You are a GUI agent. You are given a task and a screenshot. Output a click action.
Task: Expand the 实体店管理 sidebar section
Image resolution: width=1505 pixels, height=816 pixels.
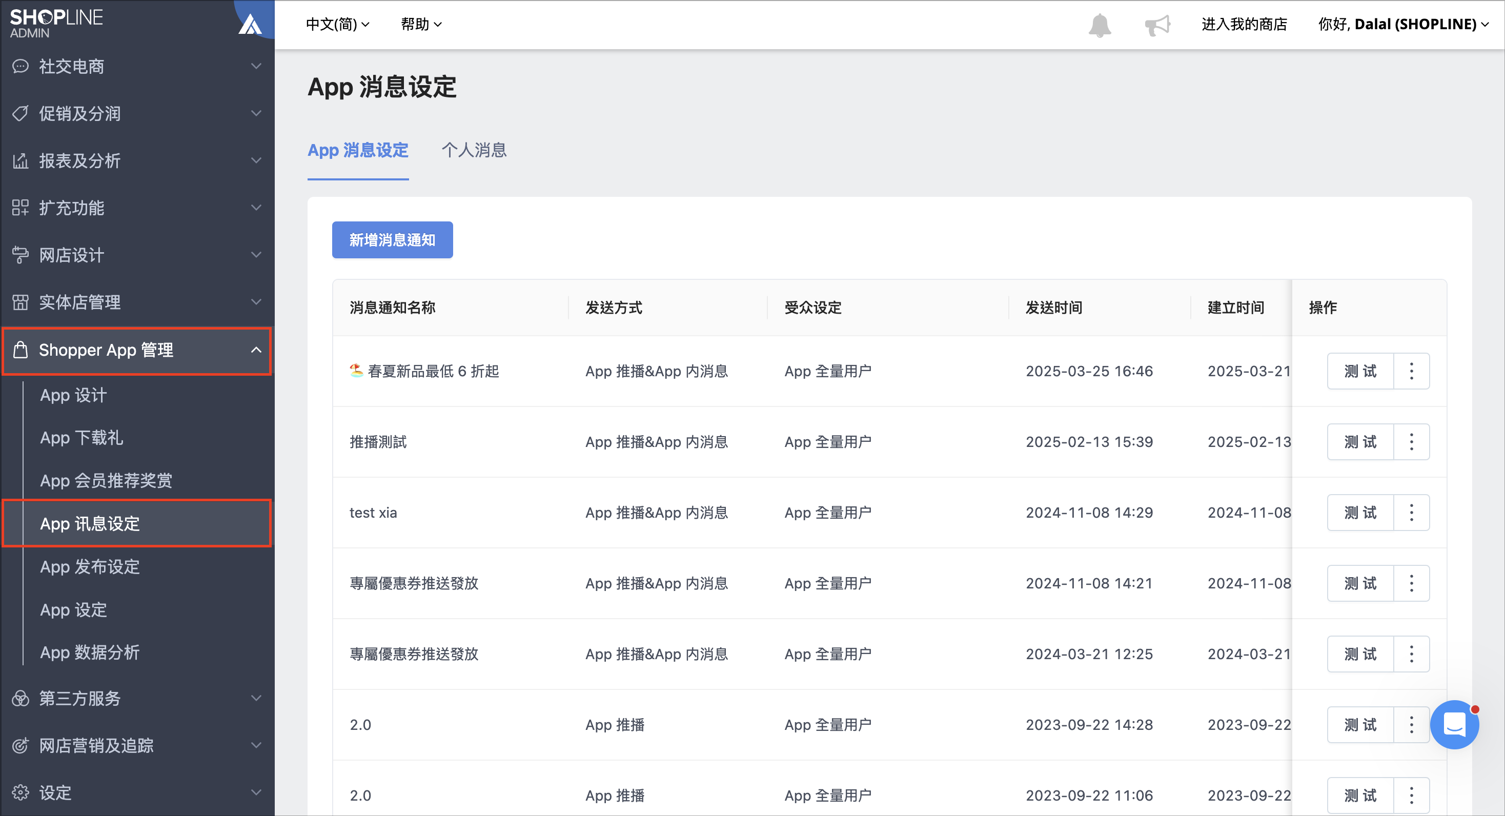click(255, 302)
